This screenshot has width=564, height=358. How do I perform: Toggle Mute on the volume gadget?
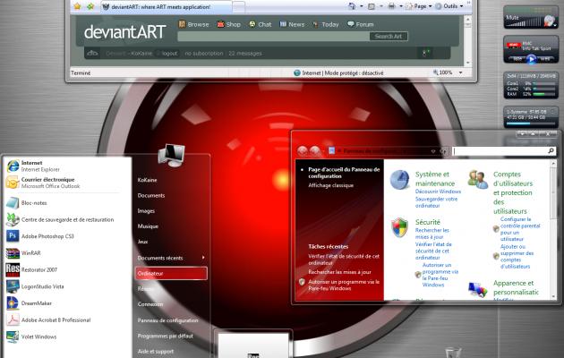513,17
